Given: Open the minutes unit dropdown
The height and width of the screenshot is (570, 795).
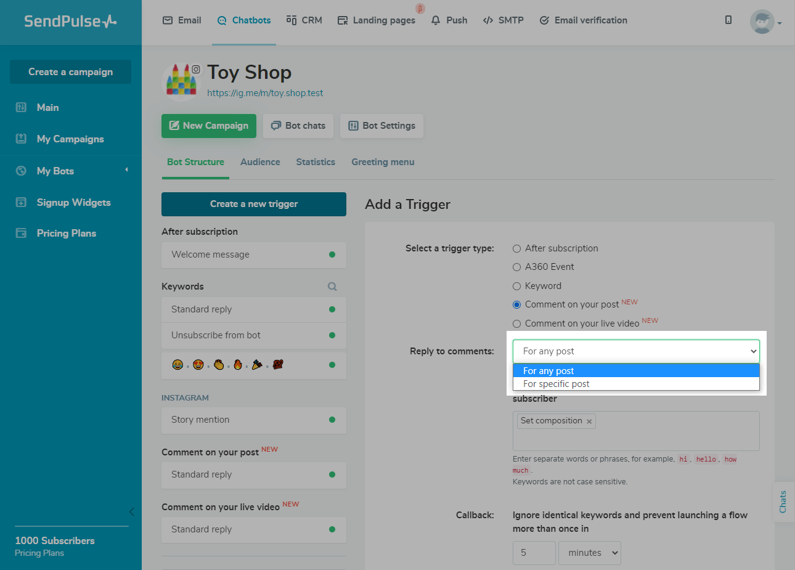Looking at the screenshot, I should pos(590,553).
